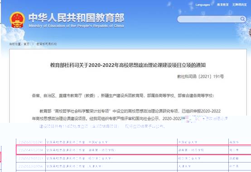This screenshot has height=172, width=251.
Task: Click the project ID cell ending 012034
Action: 30,150
